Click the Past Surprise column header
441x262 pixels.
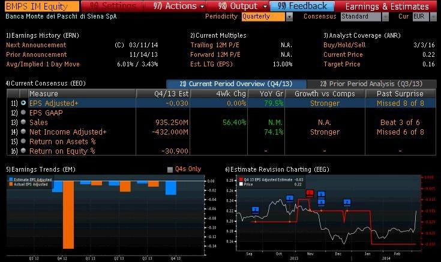click(x=400, y=94)
